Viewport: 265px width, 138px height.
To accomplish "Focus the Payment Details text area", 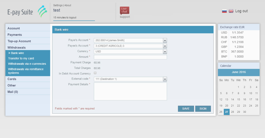I will [130, 91].
